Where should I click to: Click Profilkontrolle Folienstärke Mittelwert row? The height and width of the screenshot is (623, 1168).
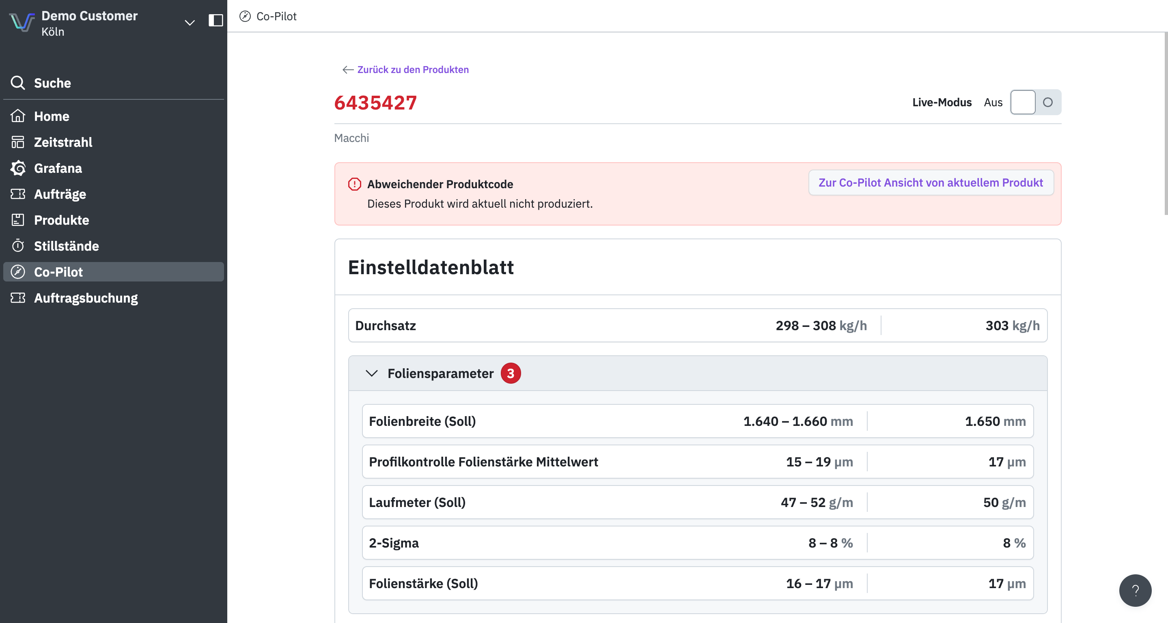697,462
